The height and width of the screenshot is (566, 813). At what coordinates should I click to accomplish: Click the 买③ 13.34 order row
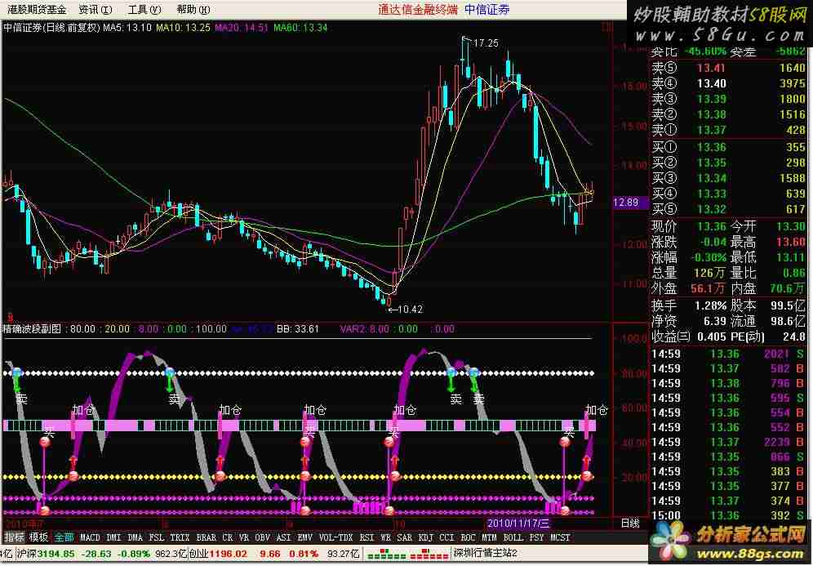(728, 179)
